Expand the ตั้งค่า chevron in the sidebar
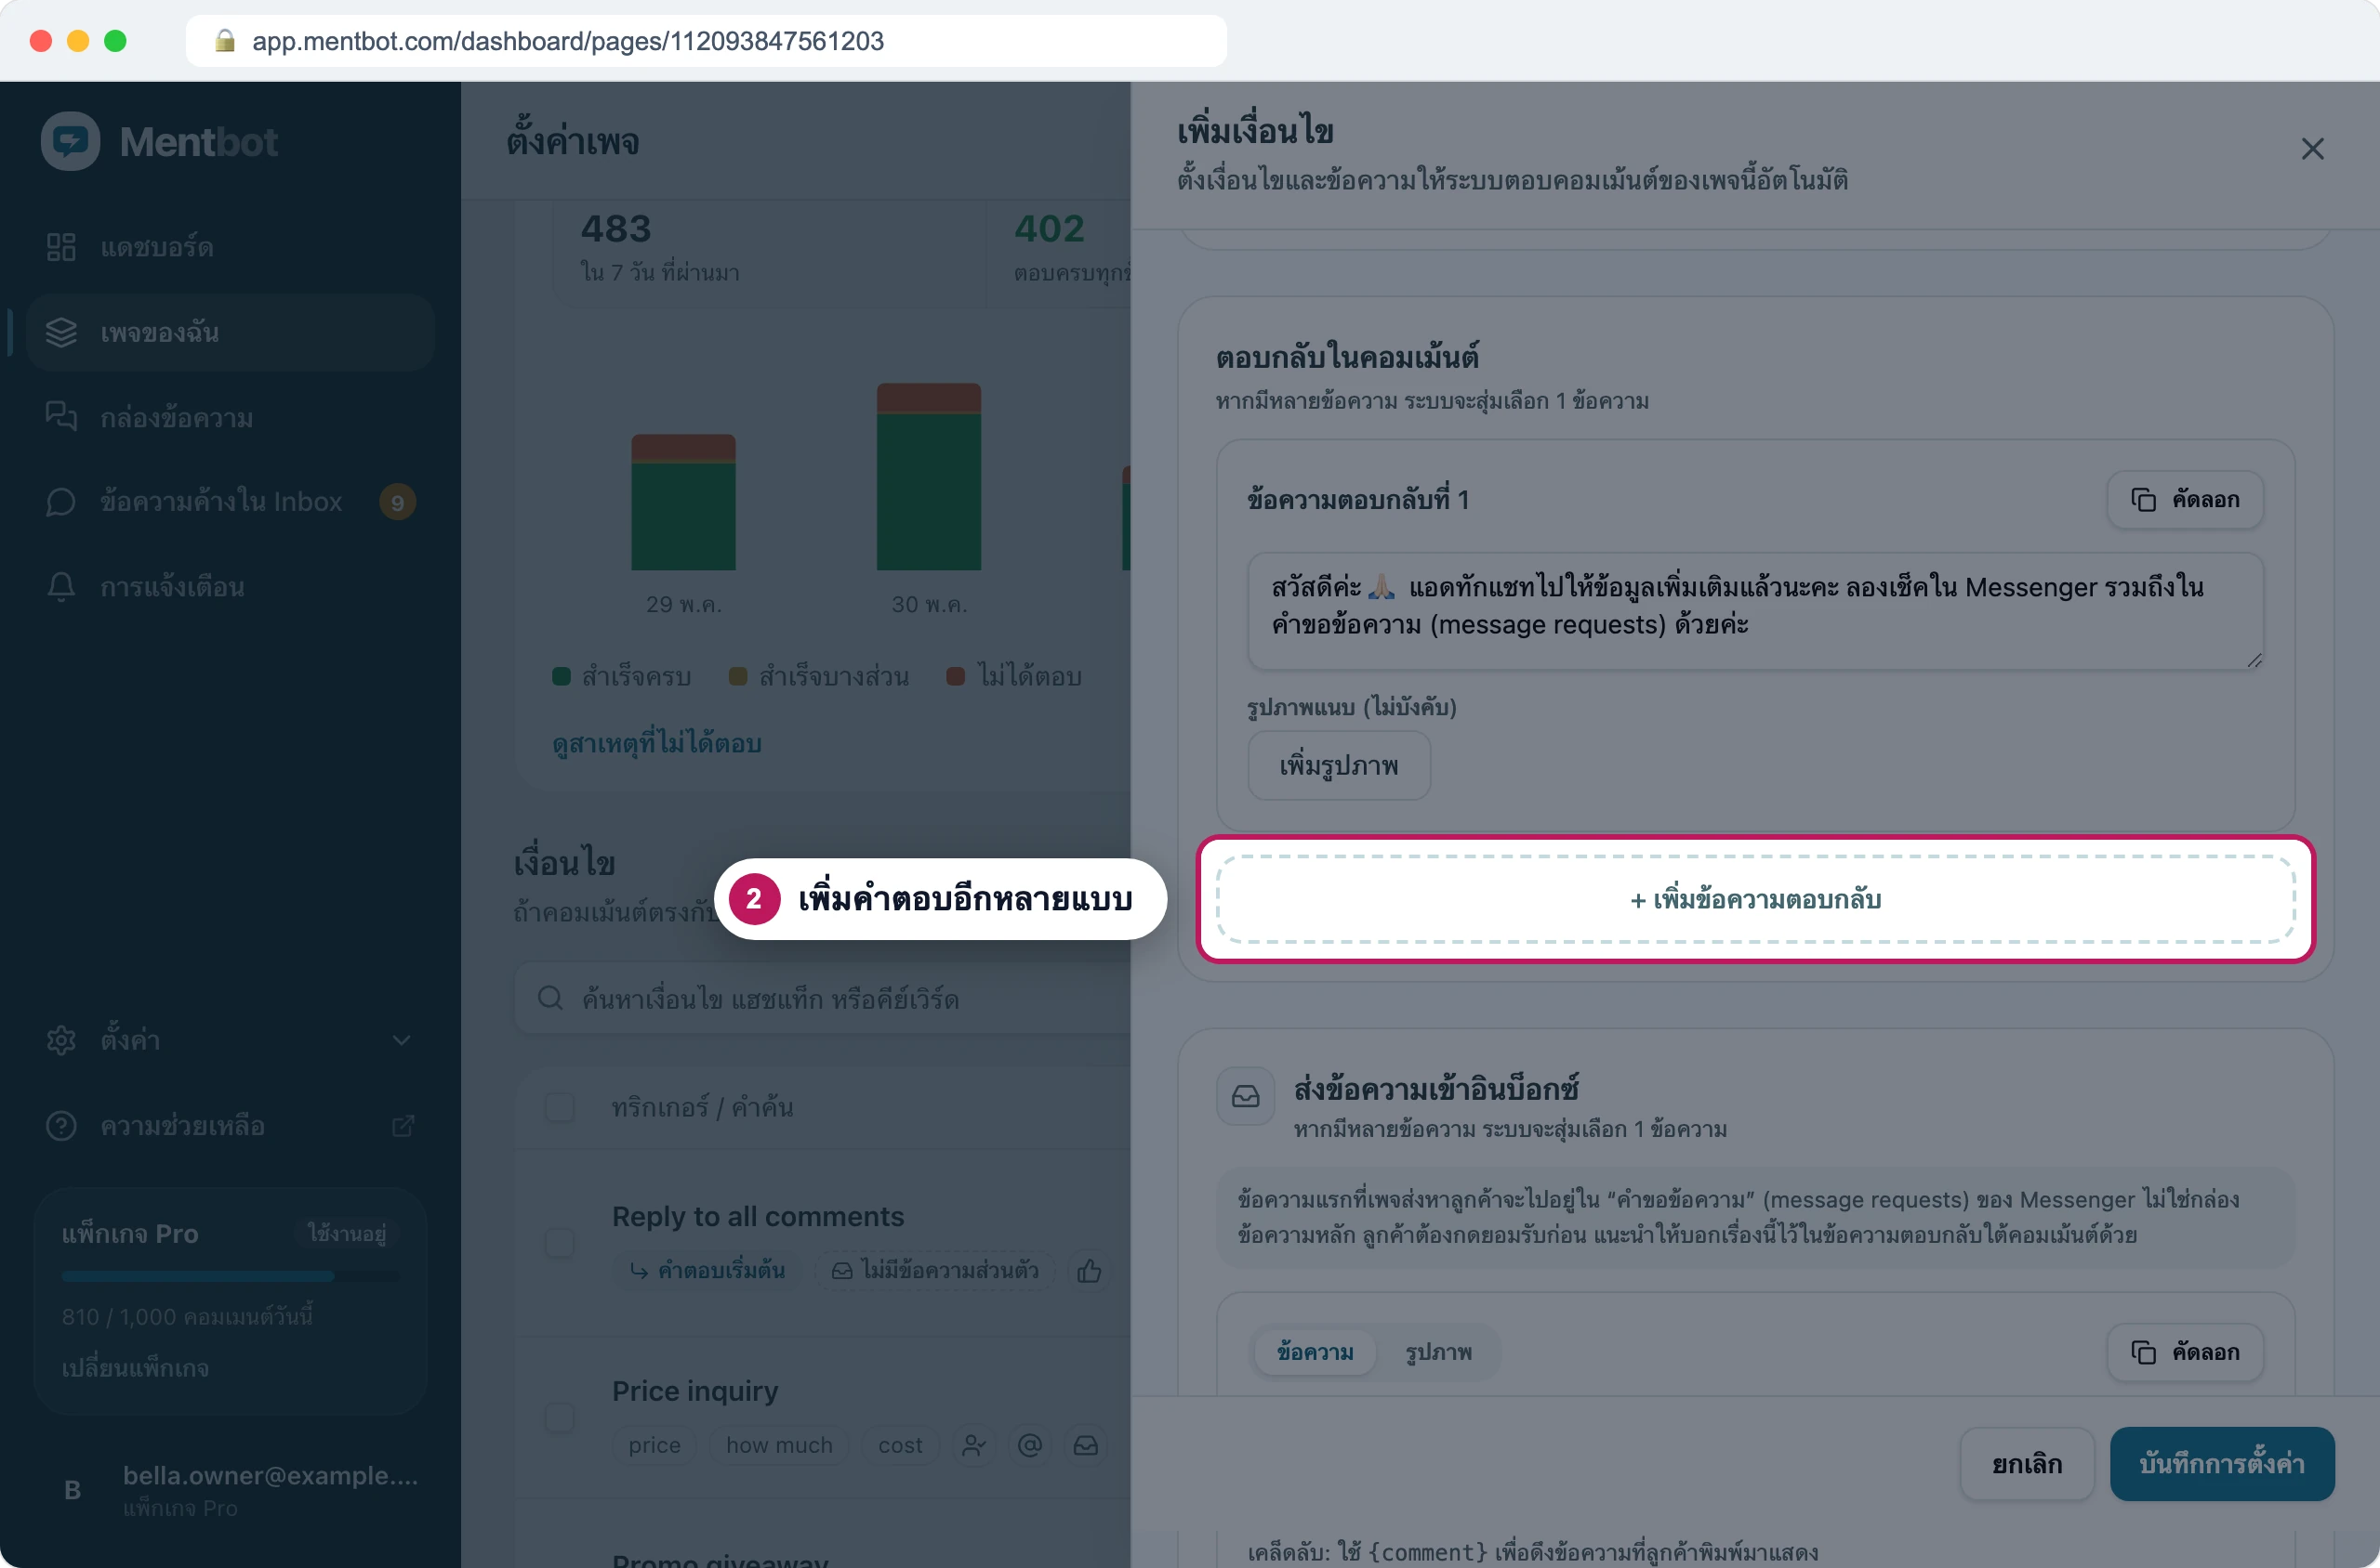The image size is (2380, 1568). (402, 1040)
